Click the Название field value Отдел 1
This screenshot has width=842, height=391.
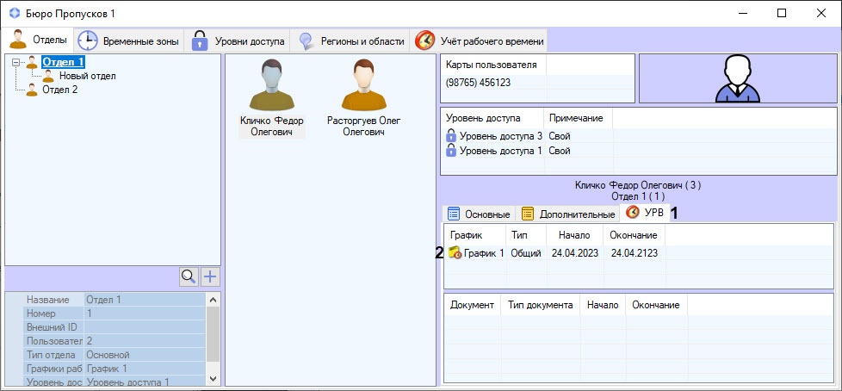click(x=142, y=300)
